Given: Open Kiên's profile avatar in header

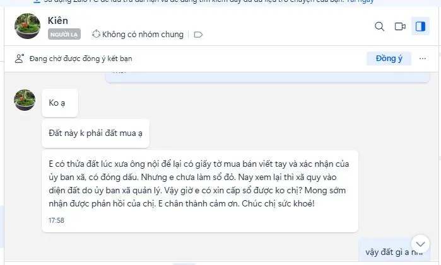Looking at the screenshot, I should pyautogui.click(x=27, y=26).
